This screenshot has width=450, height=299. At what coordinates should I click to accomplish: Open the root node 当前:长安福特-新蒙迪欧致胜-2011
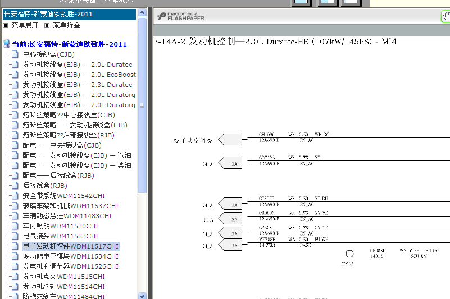pos(69,44)
